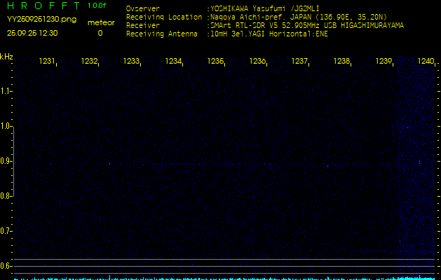Click the signal dot between 1237 and 1238

(x=328, y=166)
